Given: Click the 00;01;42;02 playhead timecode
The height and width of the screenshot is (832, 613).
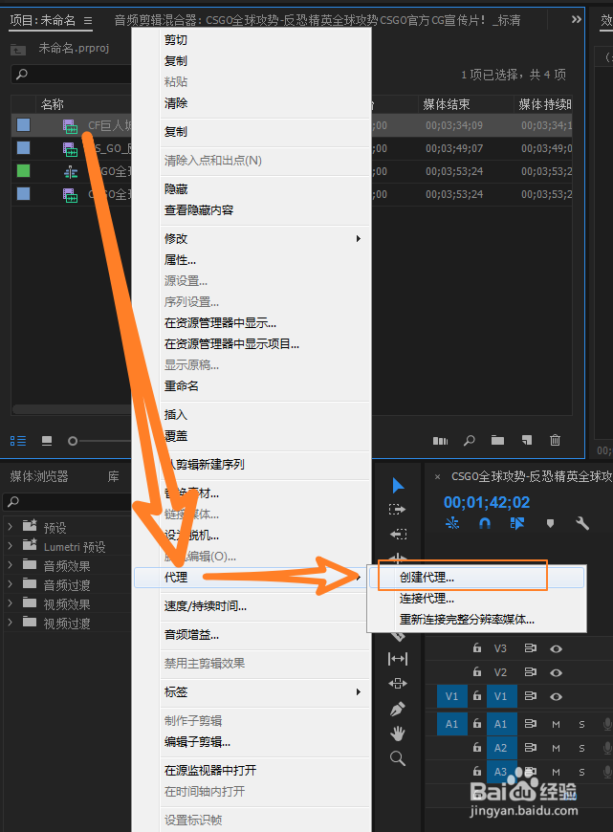Looking at the screenshot, I should point(487,502).
